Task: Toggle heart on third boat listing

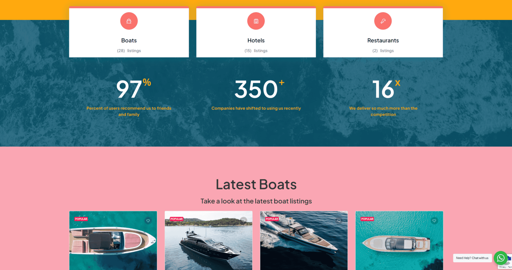Action: point(339,221)
